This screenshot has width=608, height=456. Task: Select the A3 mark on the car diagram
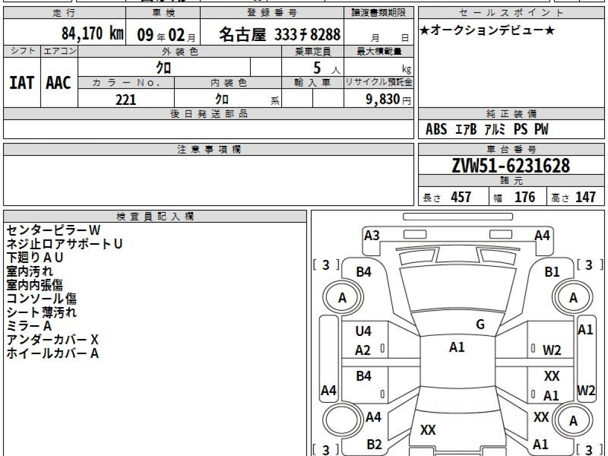pos(372,236)
